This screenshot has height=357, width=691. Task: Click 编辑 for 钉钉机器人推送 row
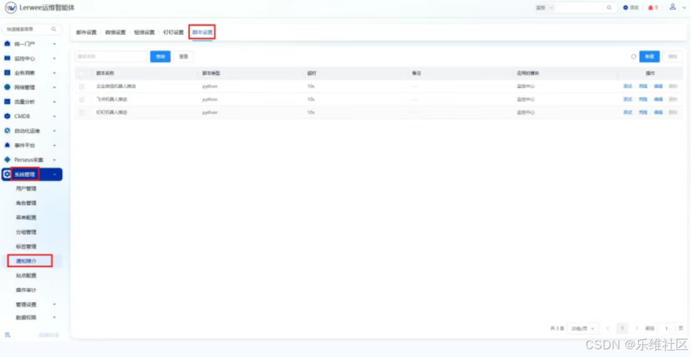click(658, 113)
